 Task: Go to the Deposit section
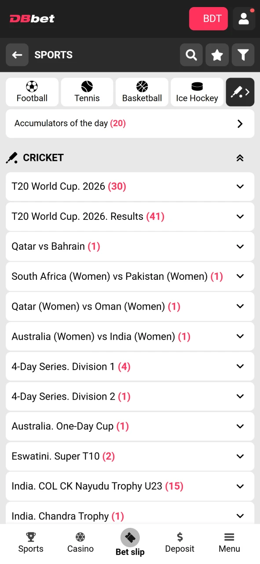click(179, 542)
